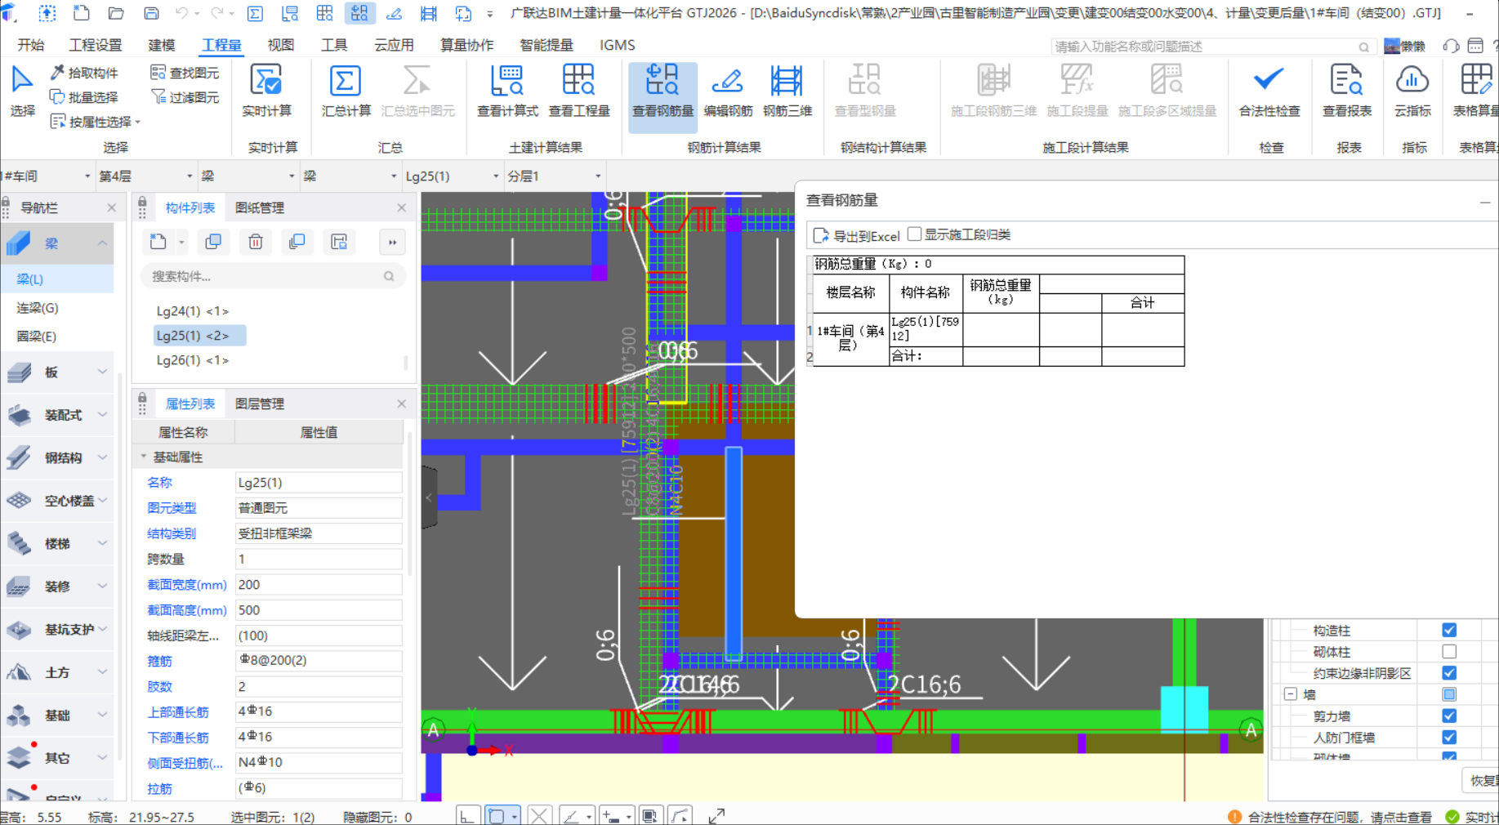Click the delete trash icon in 构件列表
1499x825 pixels.
point(256,242)
